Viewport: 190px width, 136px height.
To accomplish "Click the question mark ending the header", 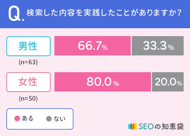I will click(x=179, y=13).
